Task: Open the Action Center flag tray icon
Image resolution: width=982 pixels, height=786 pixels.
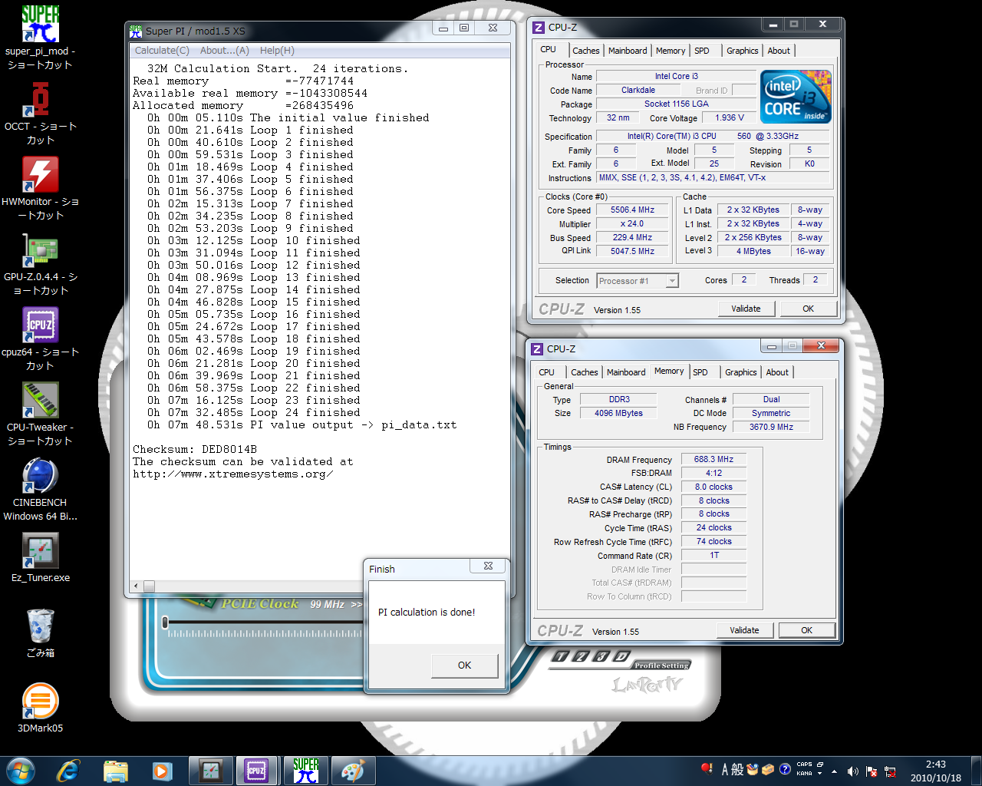Action: (x=872, y=771)
